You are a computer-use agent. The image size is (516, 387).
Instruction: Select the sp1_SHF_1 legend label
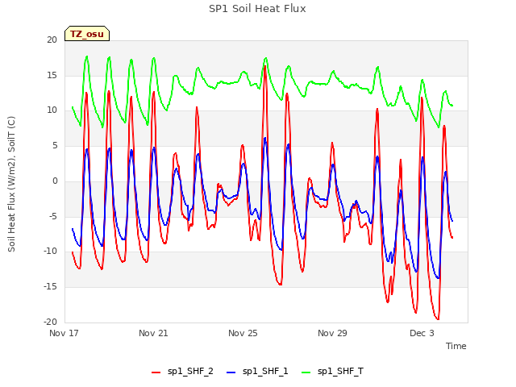(265, 372)
